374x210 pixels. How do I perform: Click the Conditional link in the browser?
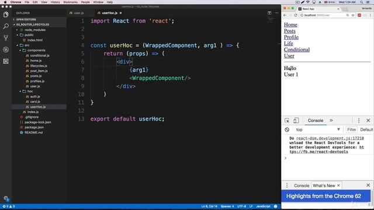[x=297, y=50]
